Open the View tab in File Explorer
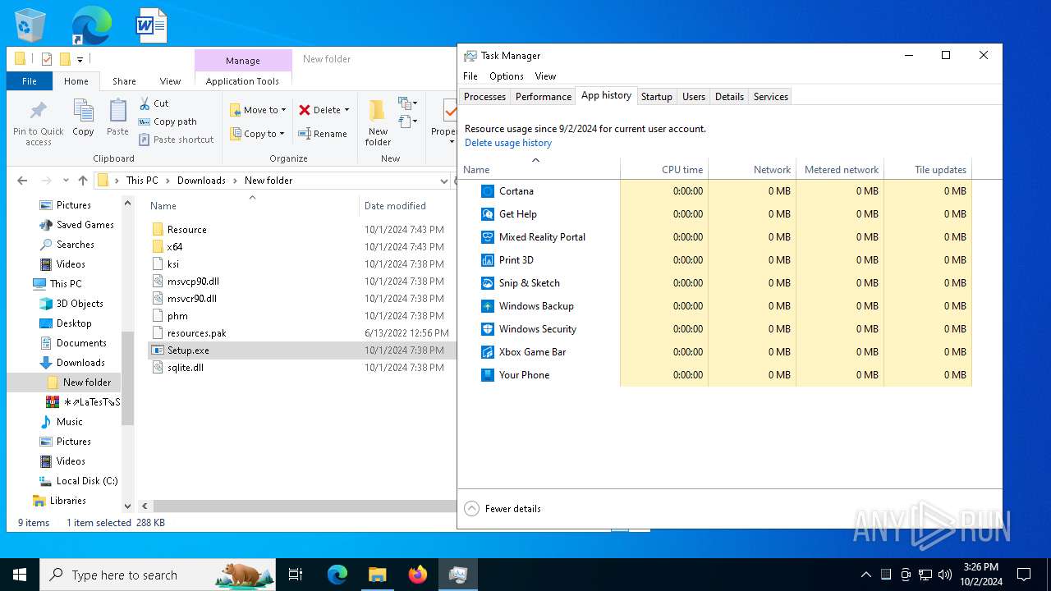1051x591 pixels. pos(170,81)
